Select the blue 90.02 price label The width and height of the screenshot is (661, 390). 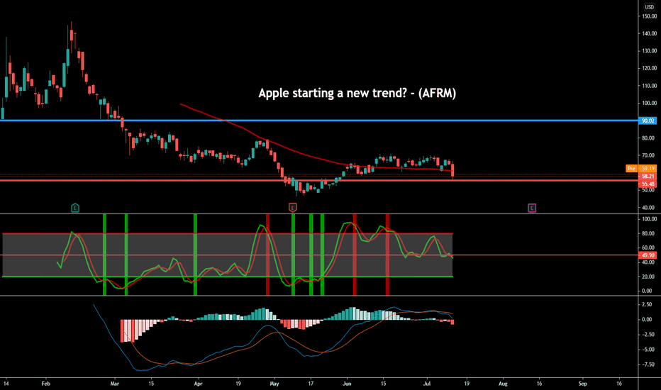coord(648,121)
